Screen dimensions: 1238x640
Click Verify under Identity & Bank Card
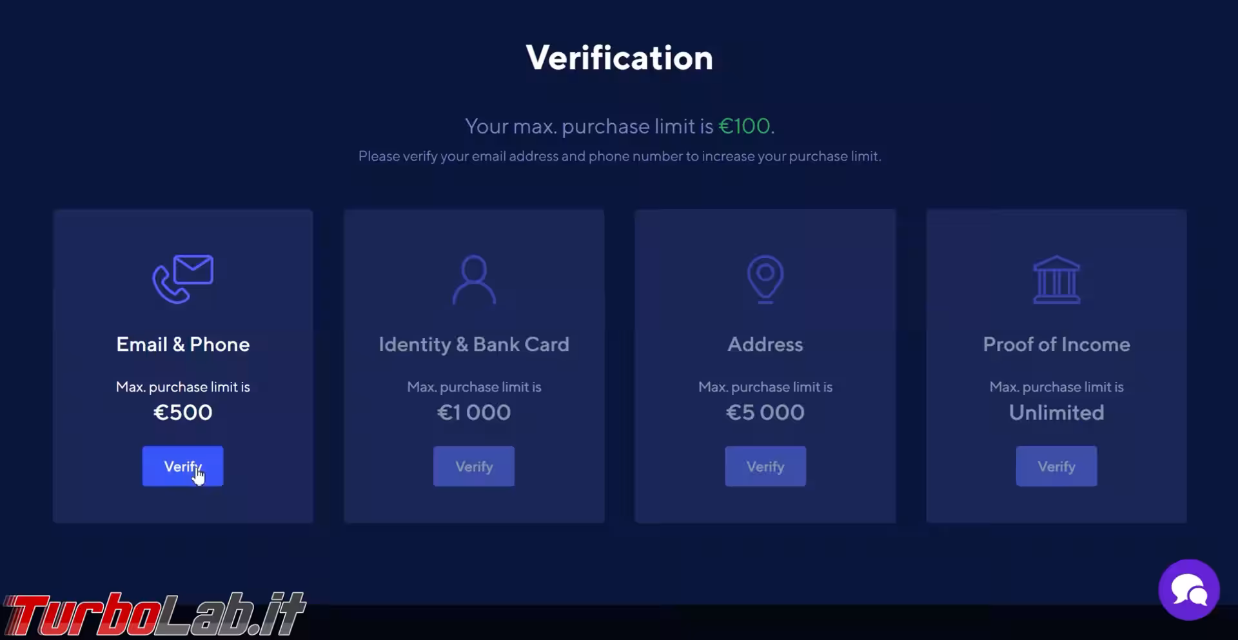click(474, 466)
